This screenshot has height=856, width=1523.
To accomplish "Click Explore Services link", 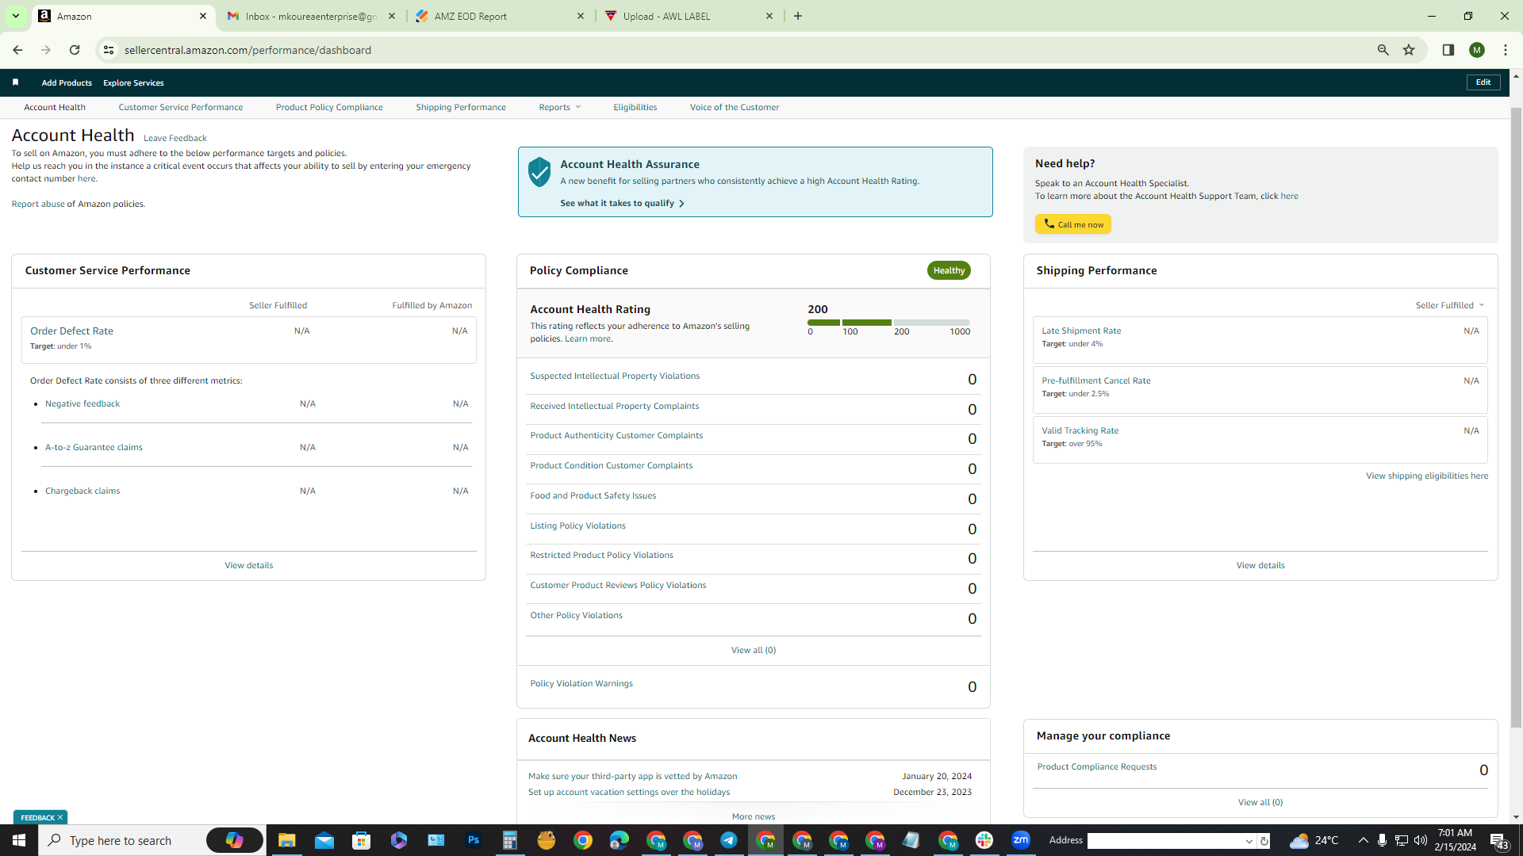I will pos(133,82).
